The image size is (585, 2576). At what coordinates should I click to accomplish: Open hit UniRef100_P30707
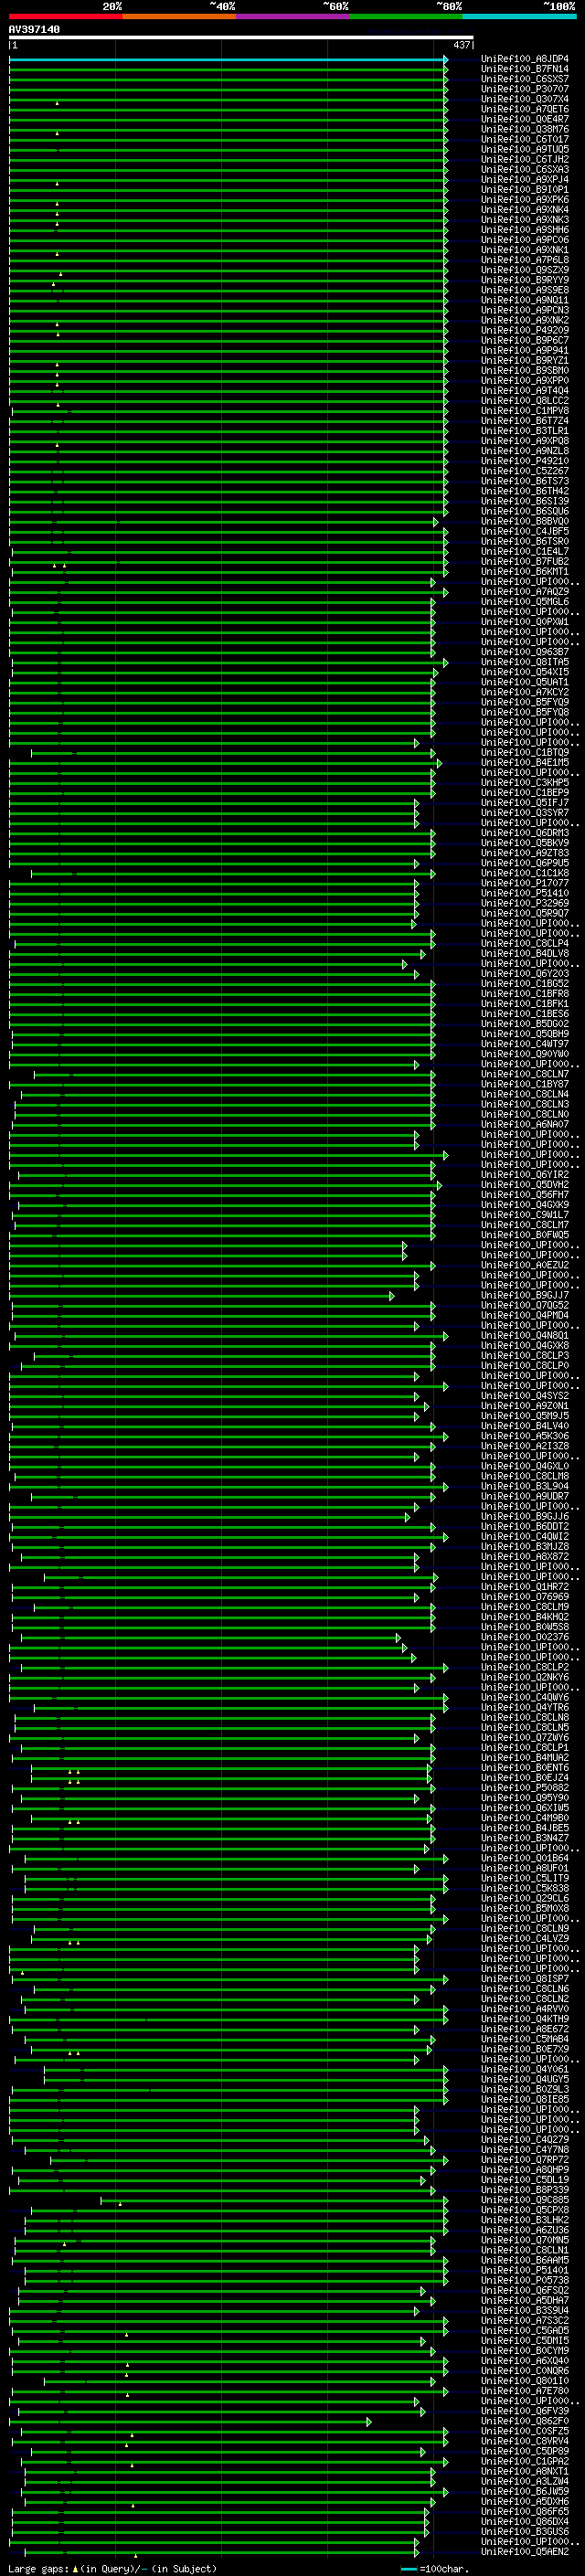point(525,89)
